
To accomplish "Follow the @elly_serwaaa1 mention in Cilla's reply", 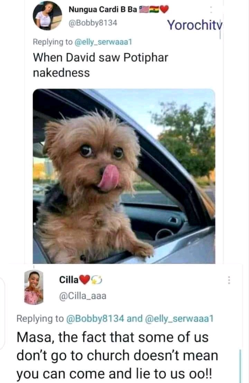I will 179,318.
